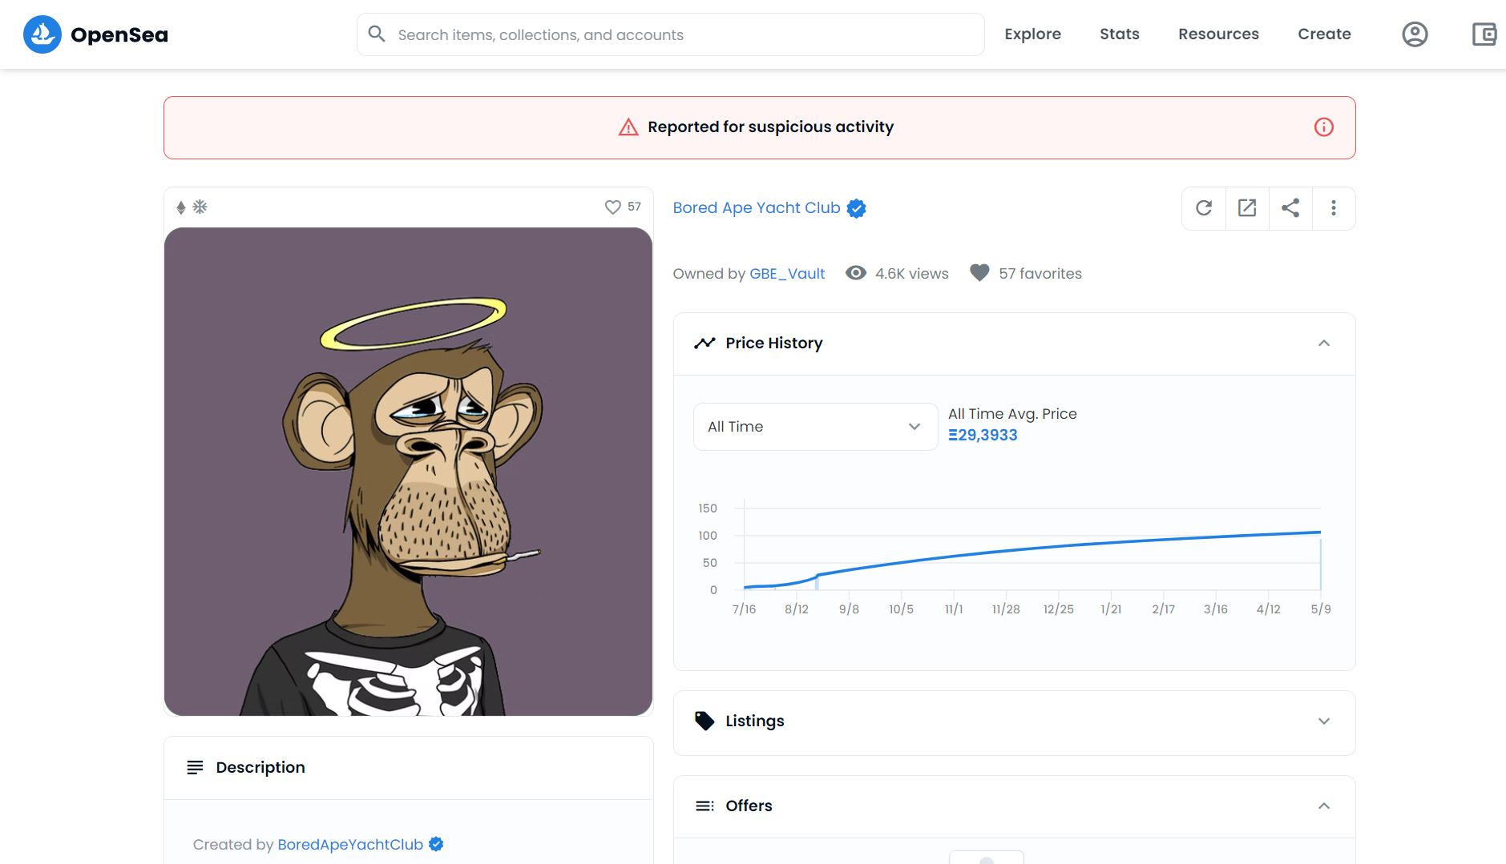The width and height of the screenshot is (1506, 864).
Task: Open the three-dot more options menu
Action: [1334, 208]
